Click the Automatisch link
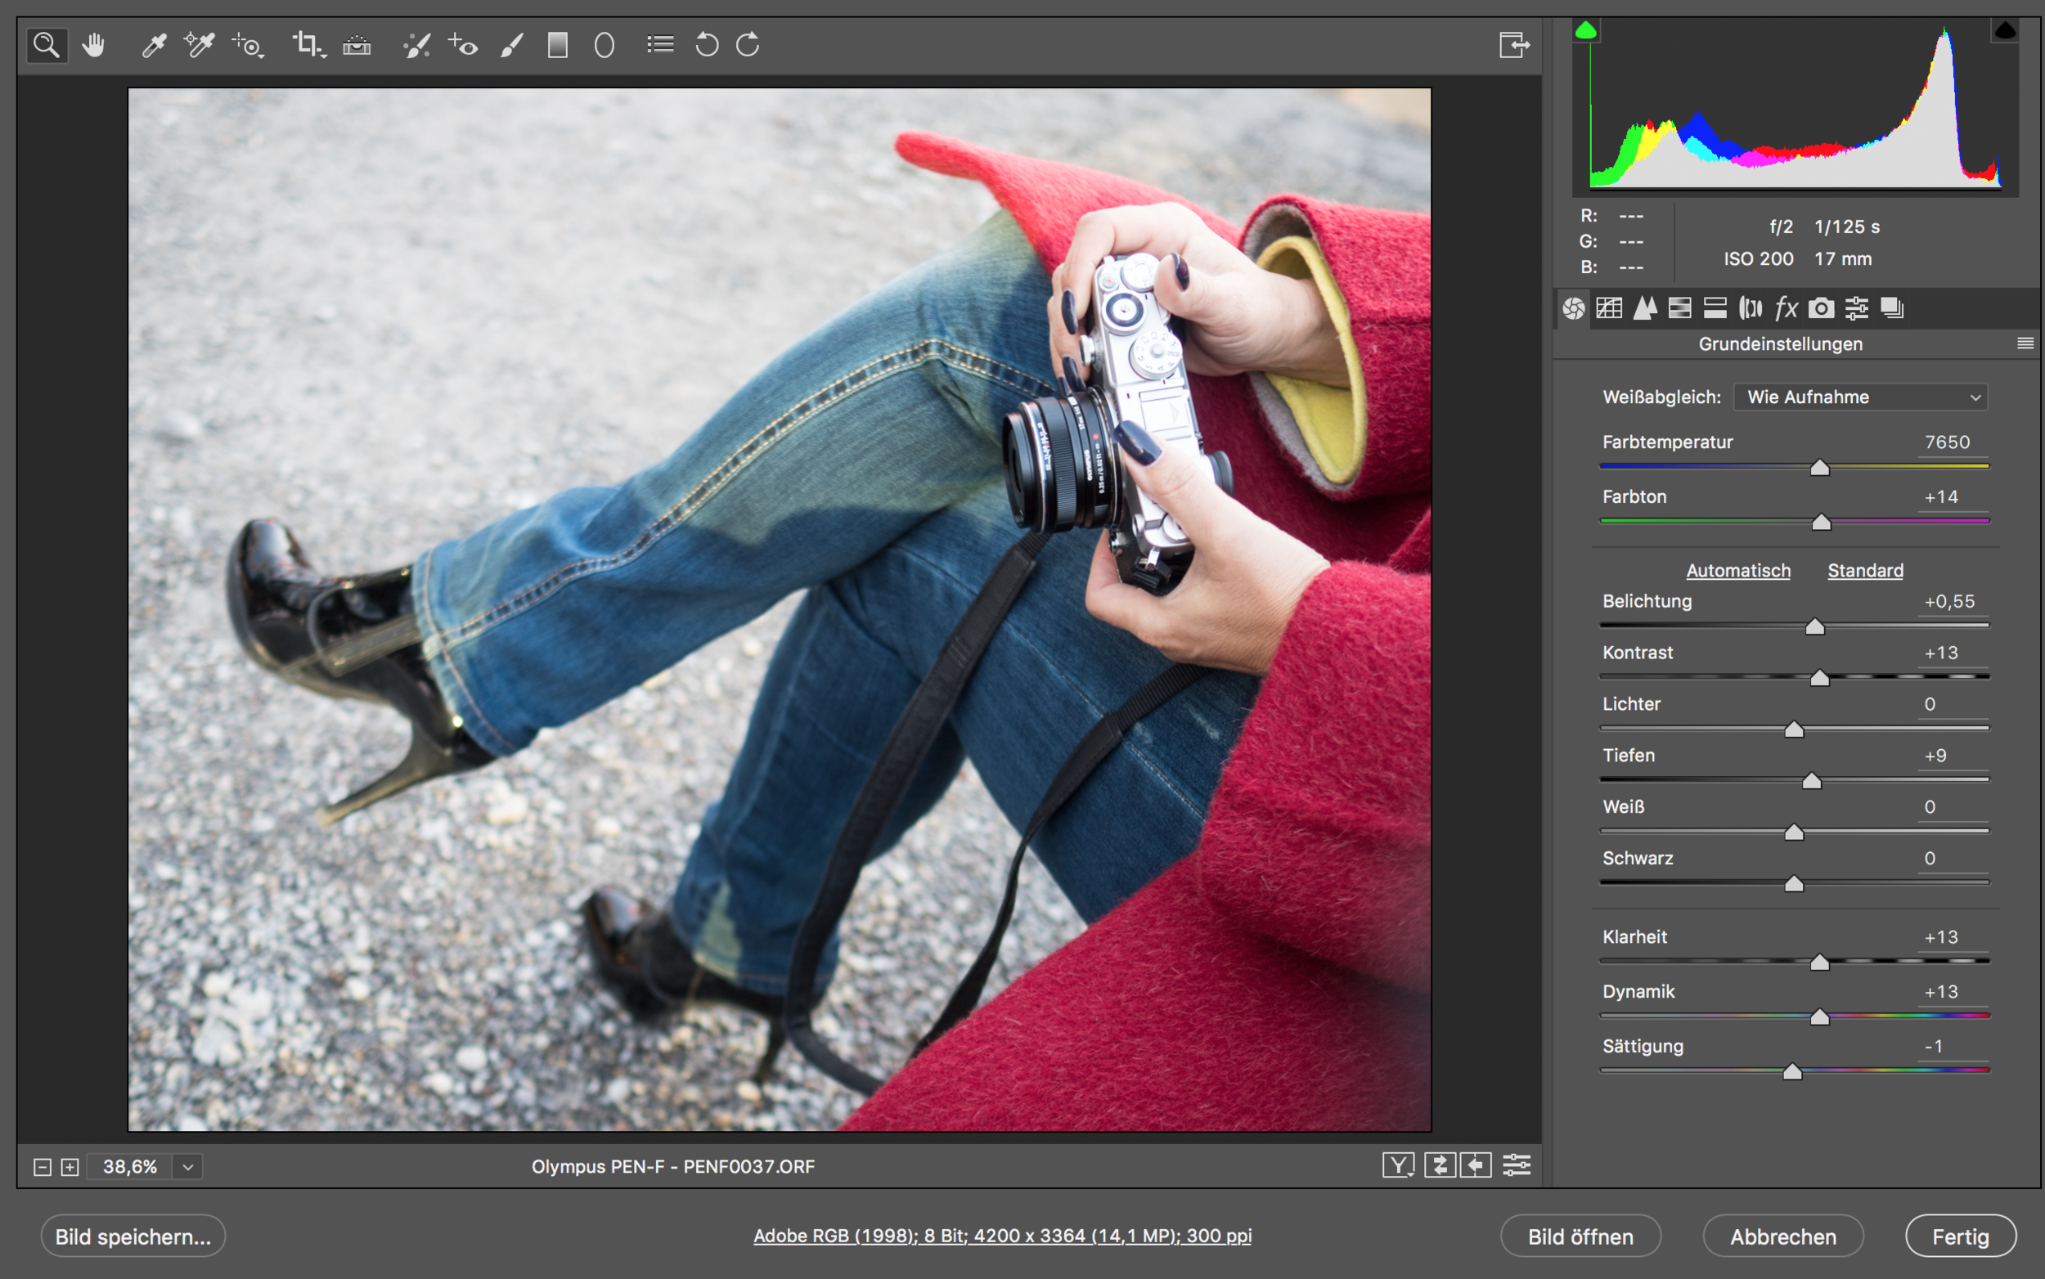 pyautogui.click(x=1738, y=570)
